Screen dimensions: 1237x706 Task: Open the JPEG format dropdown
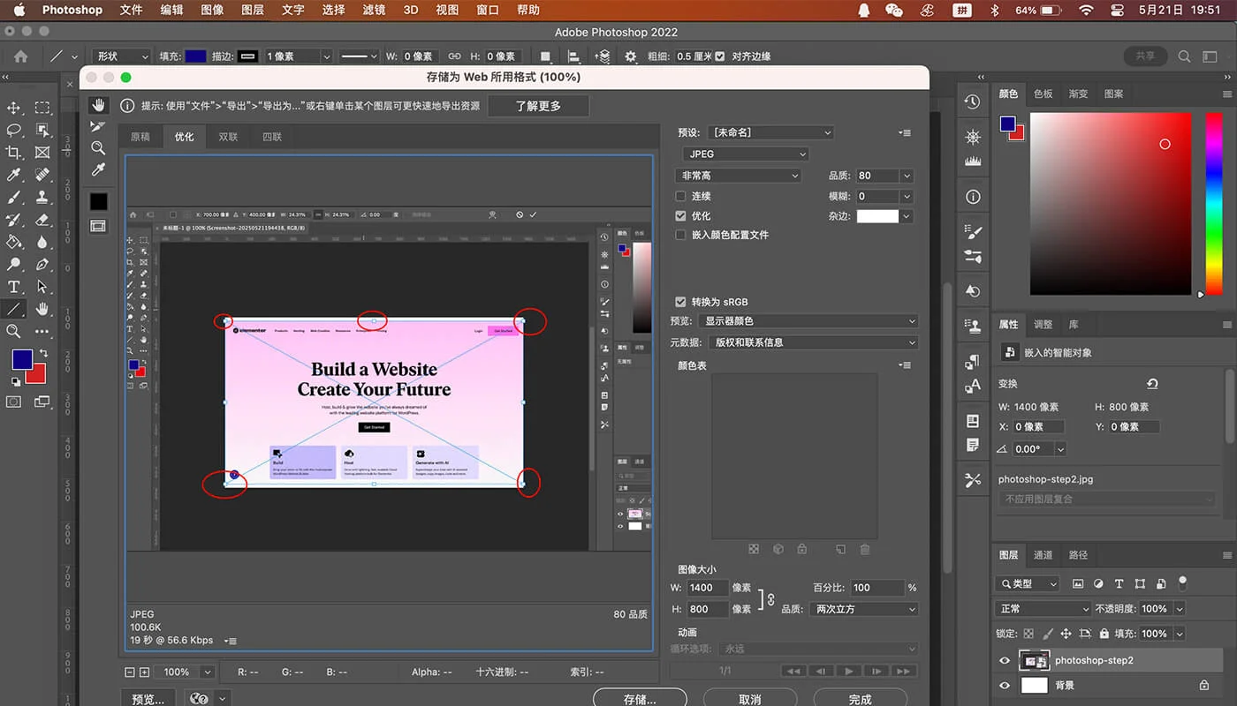[745, 154]
